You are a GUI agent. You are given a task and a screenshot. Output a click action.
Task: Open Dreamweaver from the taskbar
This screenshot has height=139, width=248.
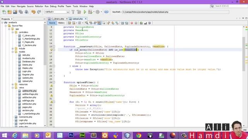point(83,136)
